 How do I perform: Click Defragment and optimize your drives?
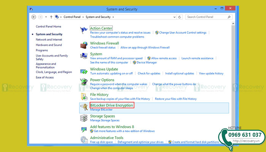[141, 142]
